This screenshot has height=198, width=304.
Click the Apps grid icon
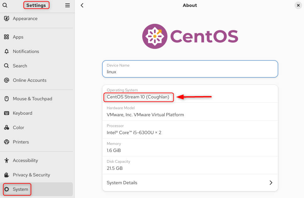click(6, 37)
